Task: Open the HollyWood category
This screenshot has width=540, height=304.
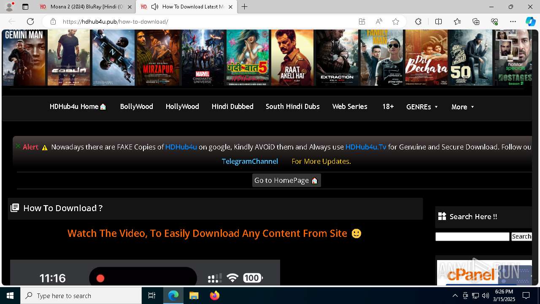Action: (182, 107)
